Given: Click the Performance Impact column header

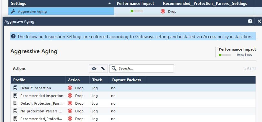Looking at the screenshot, I should pyautogui.click(x=137, y=4).
